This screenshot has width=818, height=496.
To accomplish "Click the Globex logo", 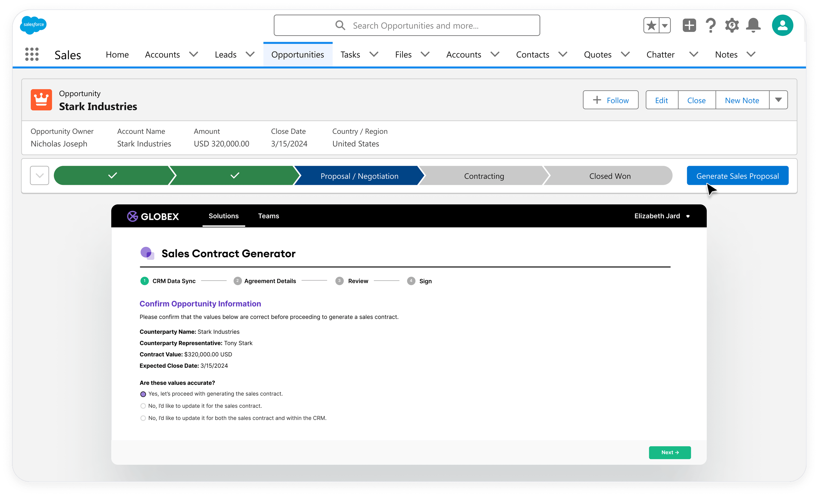I will coord(153,216).
